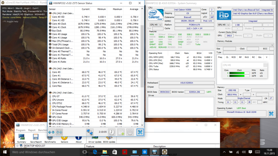Image resolution: width=278 pixels, height=156 pixels.
Task: Click the Intel HD Graphics logo
Action: click(x=224, y=15)
